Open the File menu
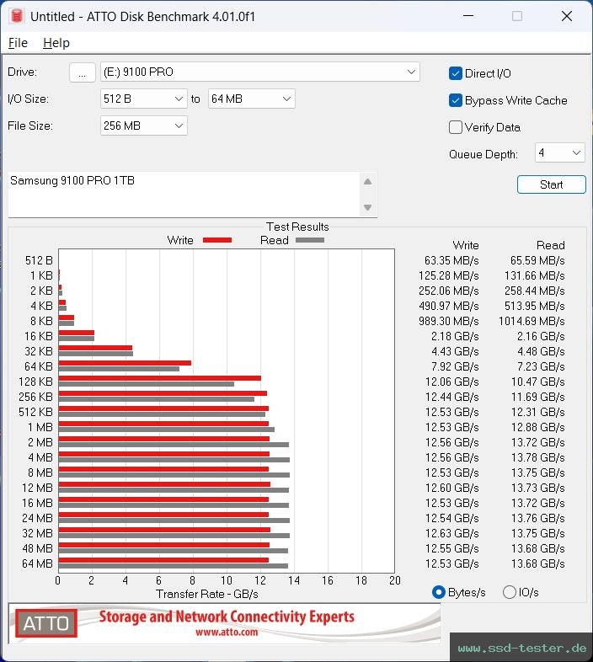This screenshot has width=593, height=662. pyautogui.click(x=18, y=43)
